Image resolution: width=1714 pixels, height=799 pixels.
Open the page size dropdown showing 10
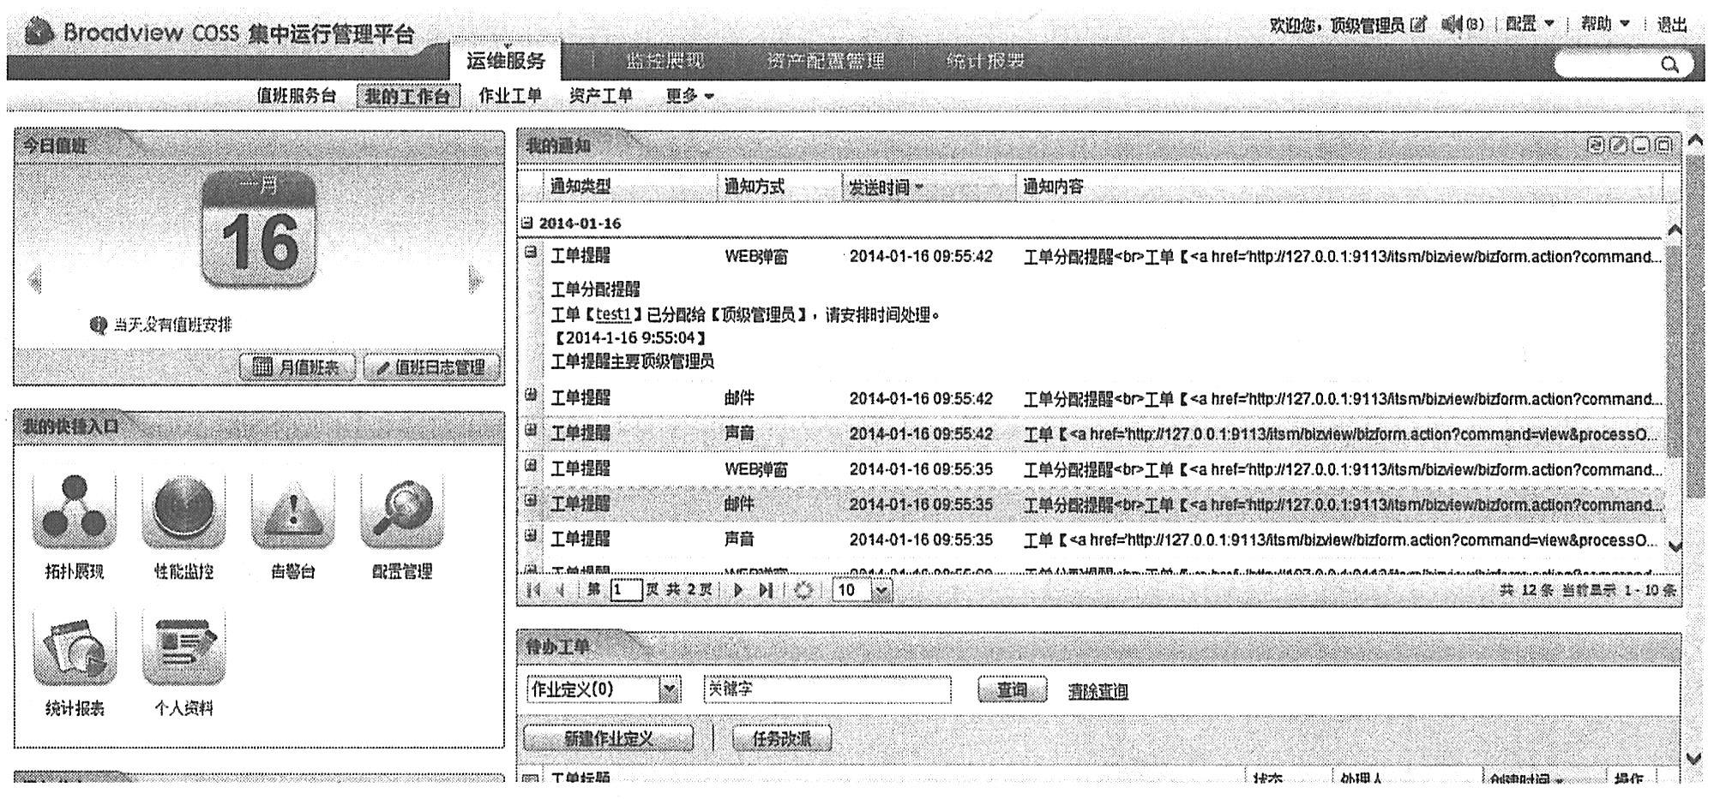881,590
